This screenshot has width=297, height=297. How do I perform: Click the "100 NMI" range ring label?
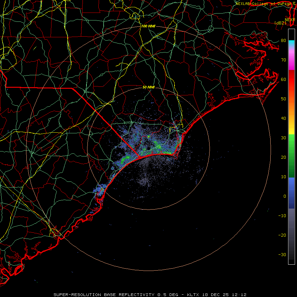point(148,26)
